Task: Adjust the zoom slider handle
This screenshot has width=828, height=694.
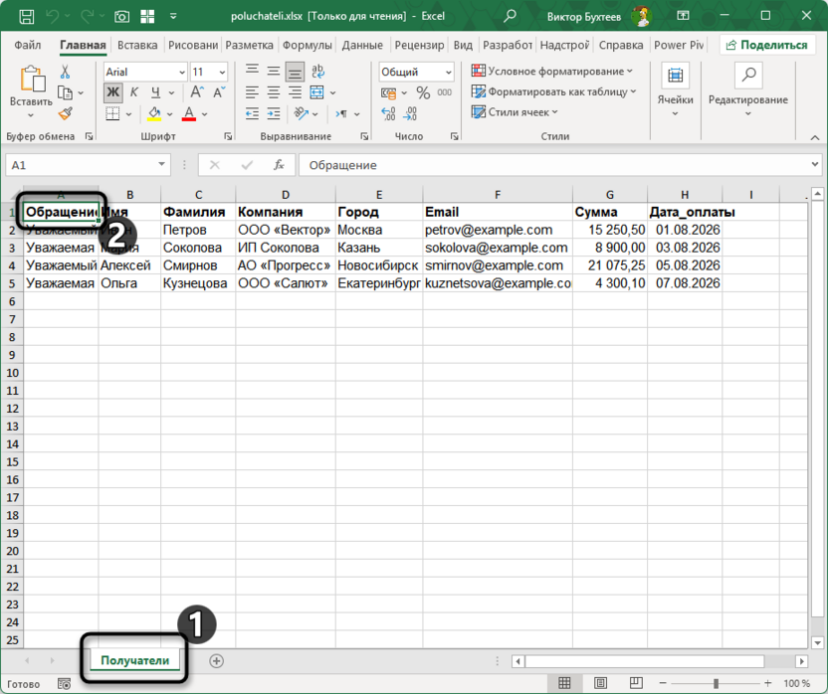Action: click(717, 683)
